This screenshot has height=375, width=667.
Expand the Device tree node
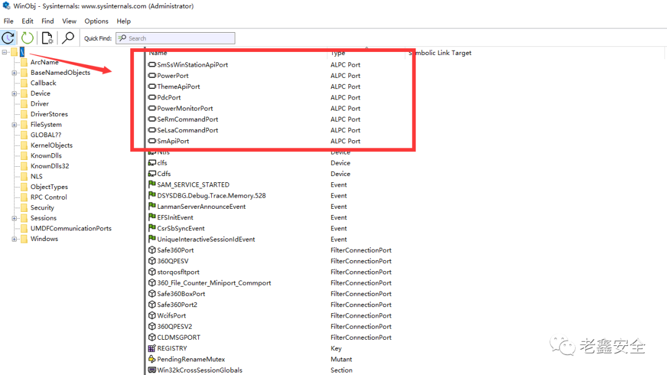pyautogui.click(x=14, y=94)
